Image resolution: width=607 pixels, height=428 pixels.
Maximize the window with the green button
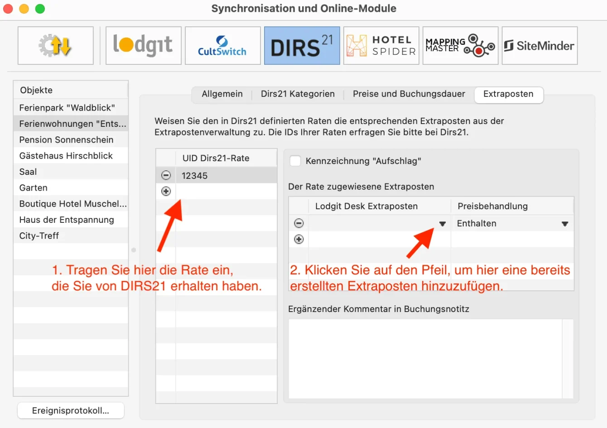pos(40,9)
